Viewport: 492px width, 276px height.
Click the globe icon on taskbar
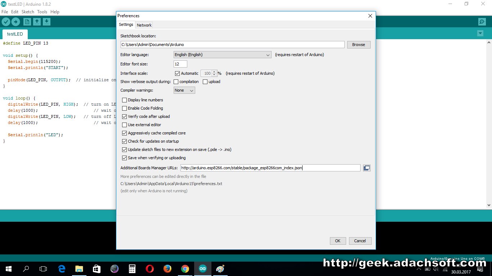tap(115, 268)
